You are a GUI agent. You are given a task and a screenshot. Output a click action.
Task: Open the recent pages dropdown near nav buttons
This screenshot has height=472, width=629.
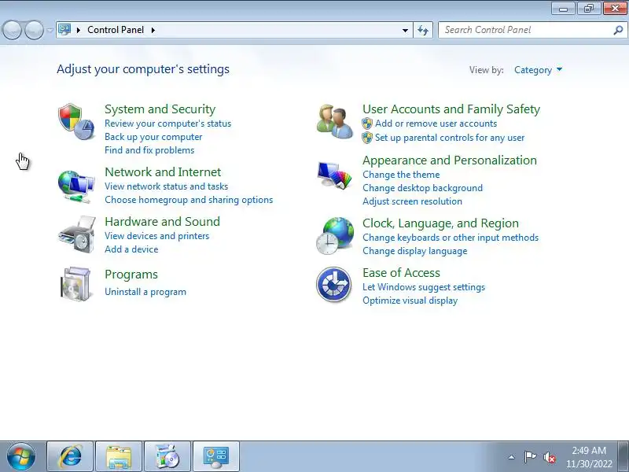(50, 30)
